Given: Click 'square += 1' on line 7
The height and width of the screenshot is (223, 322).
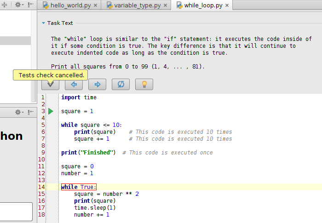Looking at the screenshot, I should point(92,139).
